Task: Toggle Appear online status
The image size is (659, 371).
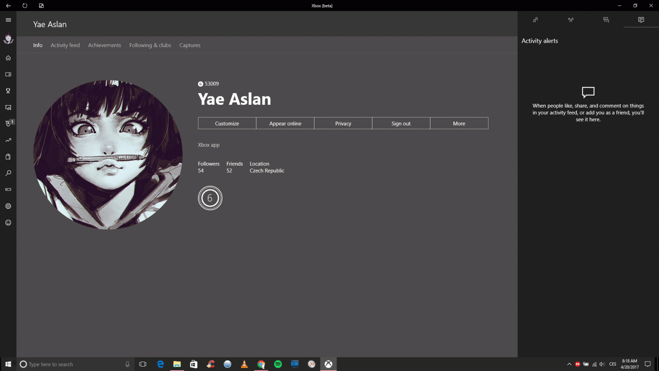Action: click(285, 123)
